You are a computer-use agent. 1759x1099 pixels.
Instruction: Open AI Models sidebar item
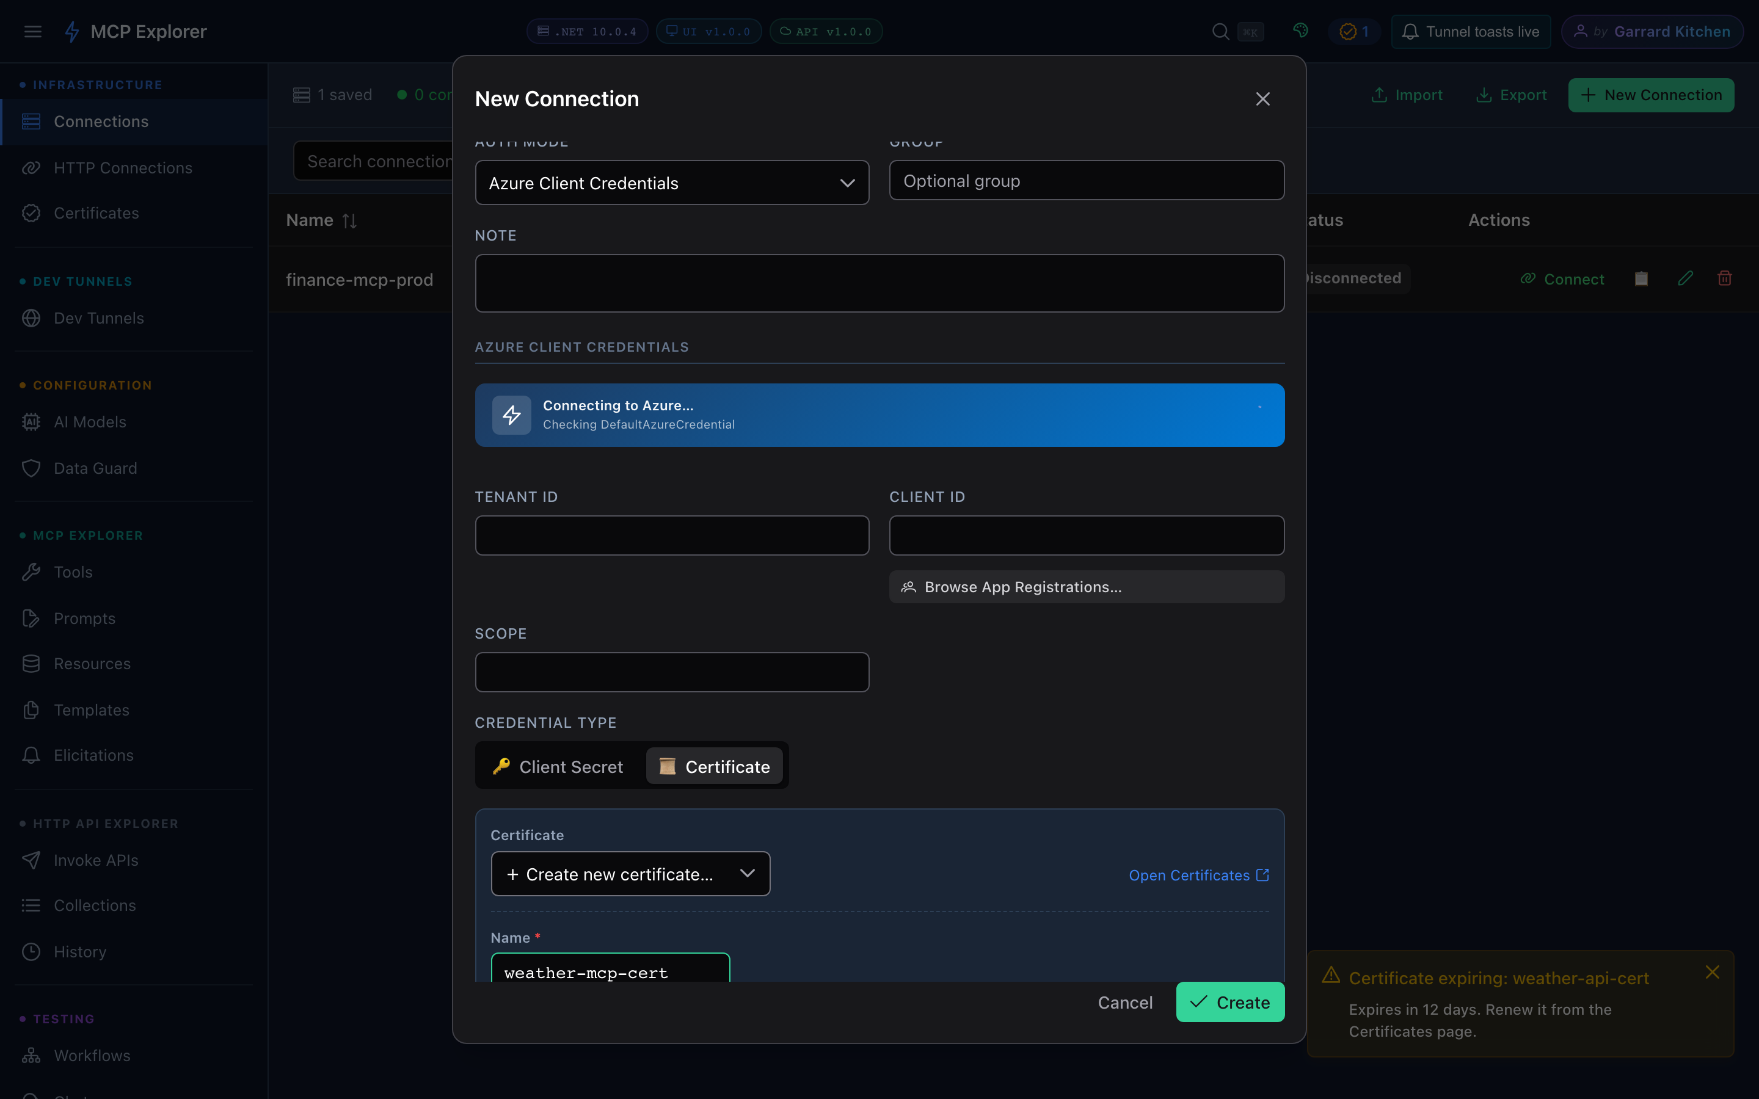134,421
